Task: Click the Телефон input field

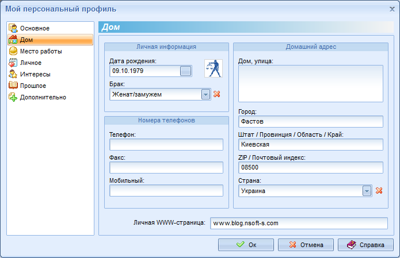Action: coord(166,144)
